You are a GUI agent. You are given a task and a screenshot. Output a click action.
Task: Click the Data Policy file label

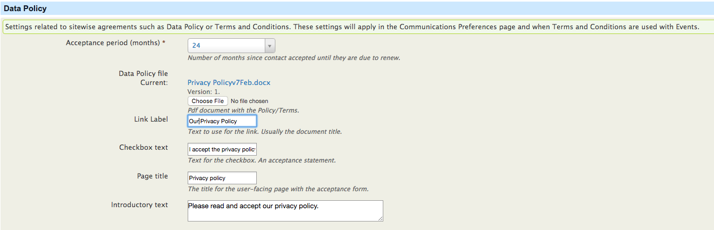(x=144, y=74)
